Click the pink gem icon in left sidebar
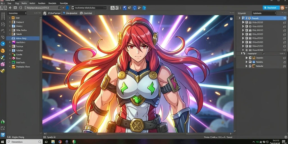 pyautogui.click(x=3, y=64)
